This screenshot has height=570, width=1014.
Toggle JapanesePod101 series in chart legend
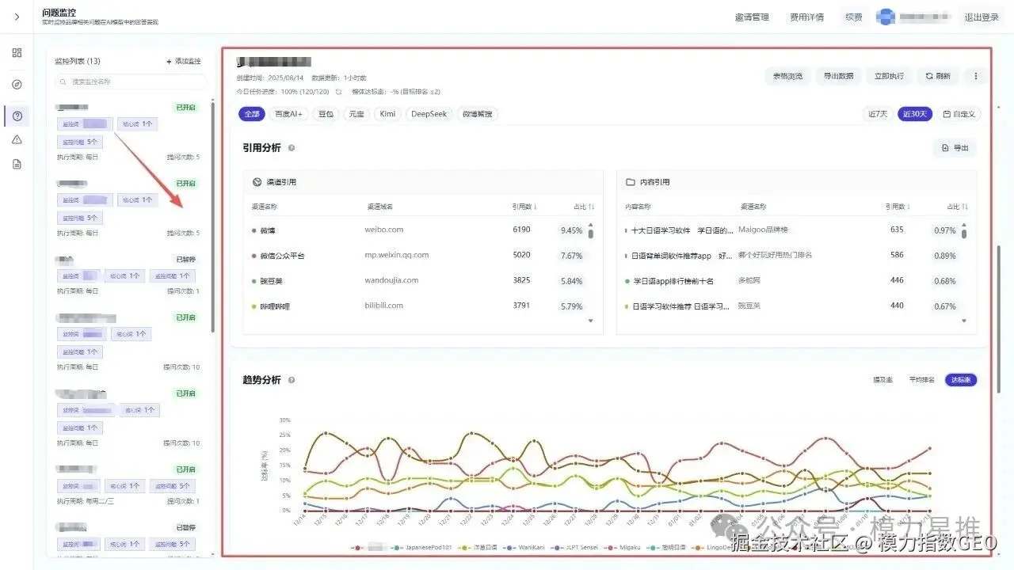pos(420,546)
